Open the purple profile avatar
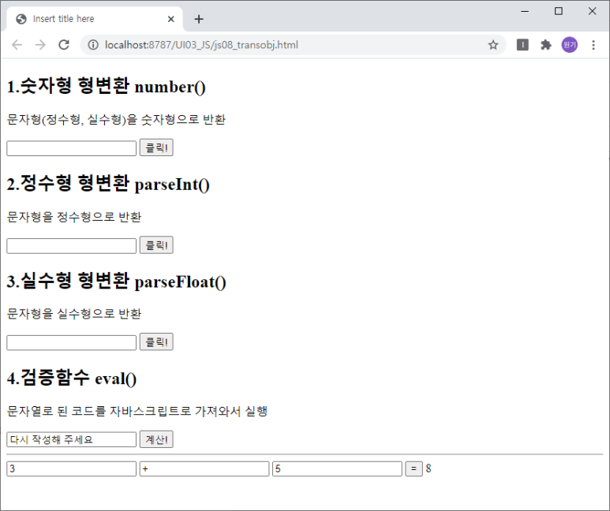 point(569,45)
